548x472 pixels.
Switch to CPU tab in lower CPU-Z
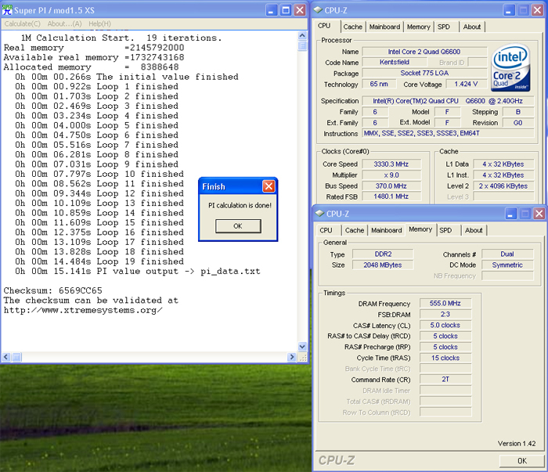pos(326,230)
